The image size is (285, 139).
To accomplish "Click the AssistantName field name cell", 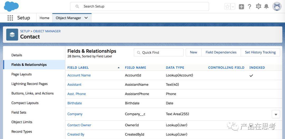I will coord(137,85).
